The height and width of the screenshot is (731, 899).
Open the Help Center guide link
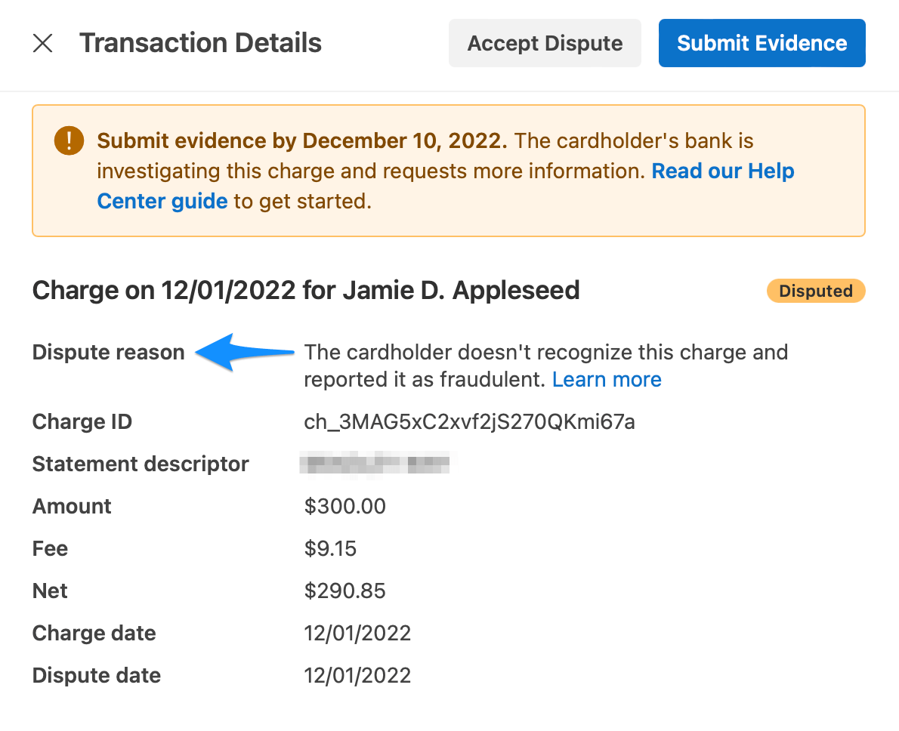(x=723, y=171)
